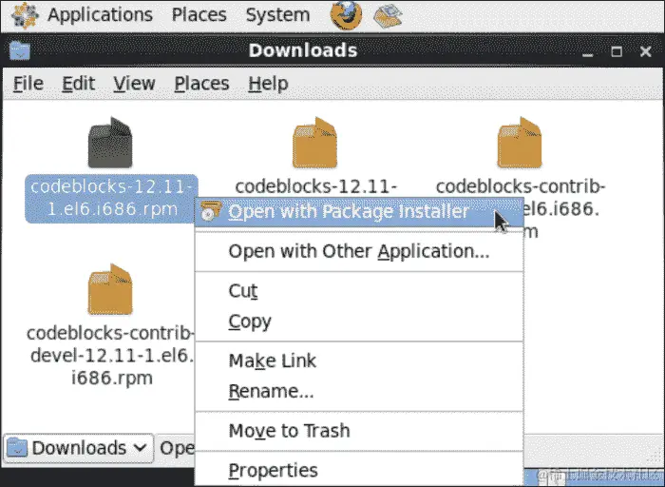Choose Rename... from the context menu
The width and height of the screenshot is (665, 487).
[359, 391]
